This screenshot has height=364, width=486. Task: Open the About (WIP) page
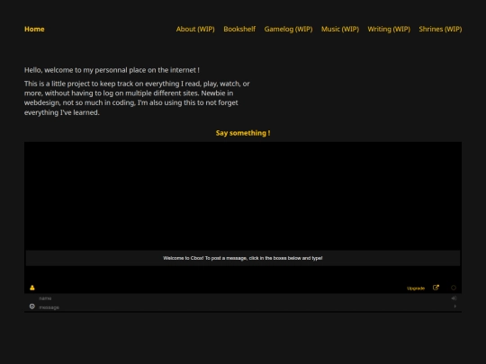(x=195, y=29)
